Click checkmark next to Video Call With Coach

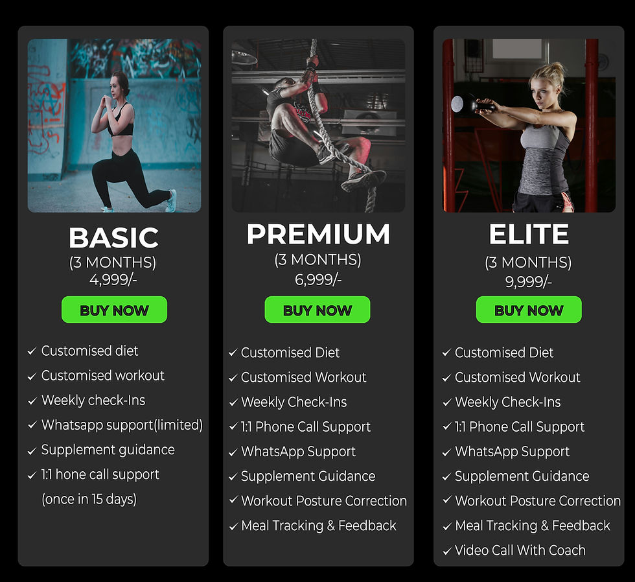click(446, 551)
